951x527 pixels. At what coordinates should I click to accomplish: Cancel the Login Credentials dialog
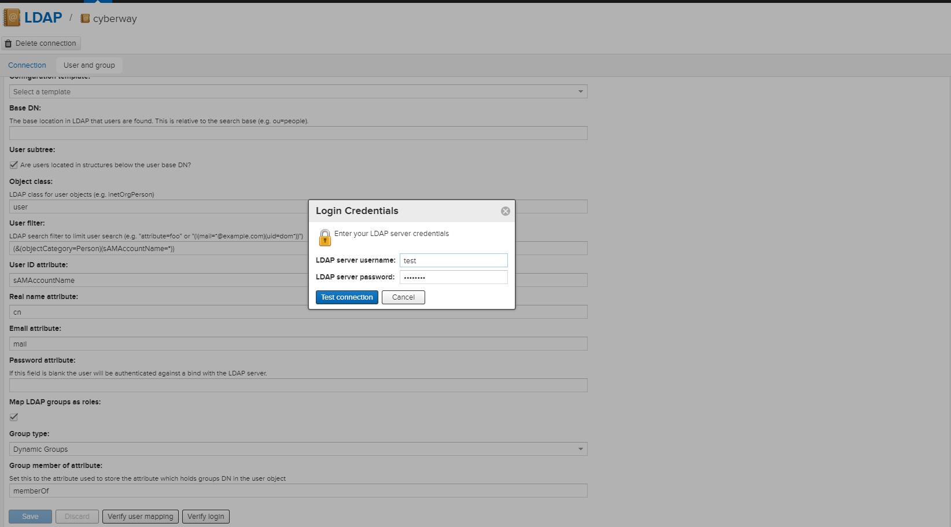pyautogui.click(x=403, y=297)
